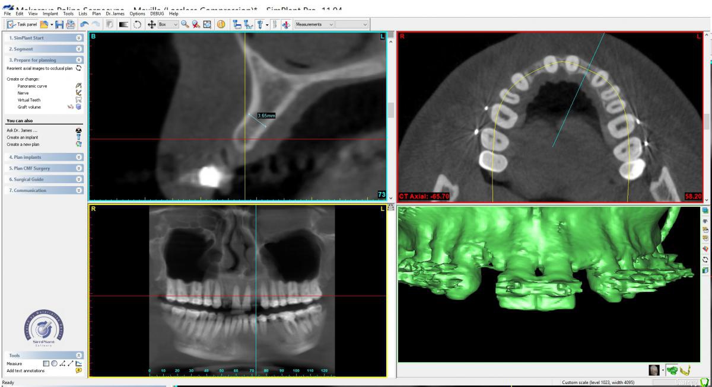The height and width of the screenshot is (387, 712).
Task: Click the Nerve drawing icon
Action: pyautogui.click(x=78, y=93)
